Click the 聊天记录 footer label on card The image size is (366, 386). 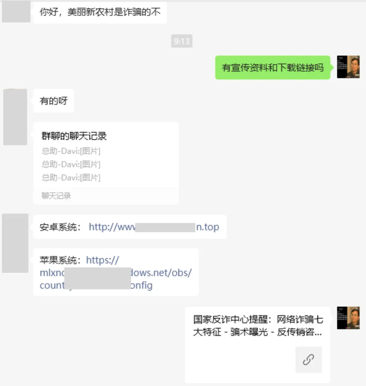[x=56, y=196]
